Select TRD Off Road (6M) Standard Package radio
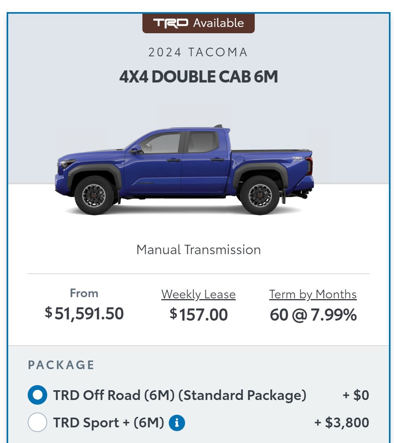 click(x=37, y=395)
